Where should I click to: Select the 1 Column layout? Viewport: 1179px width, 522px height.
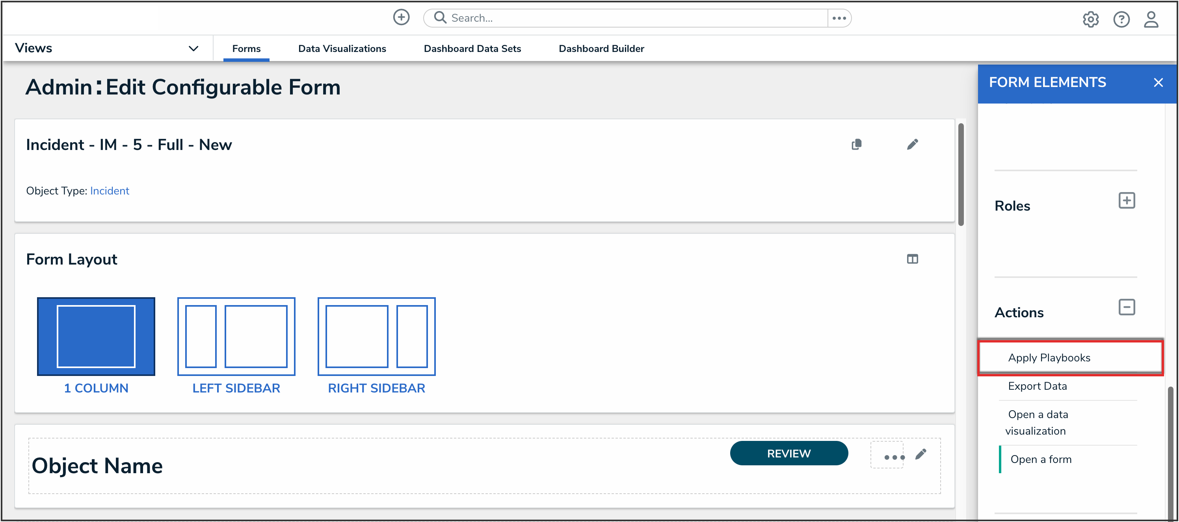click(x=96, y=337)
